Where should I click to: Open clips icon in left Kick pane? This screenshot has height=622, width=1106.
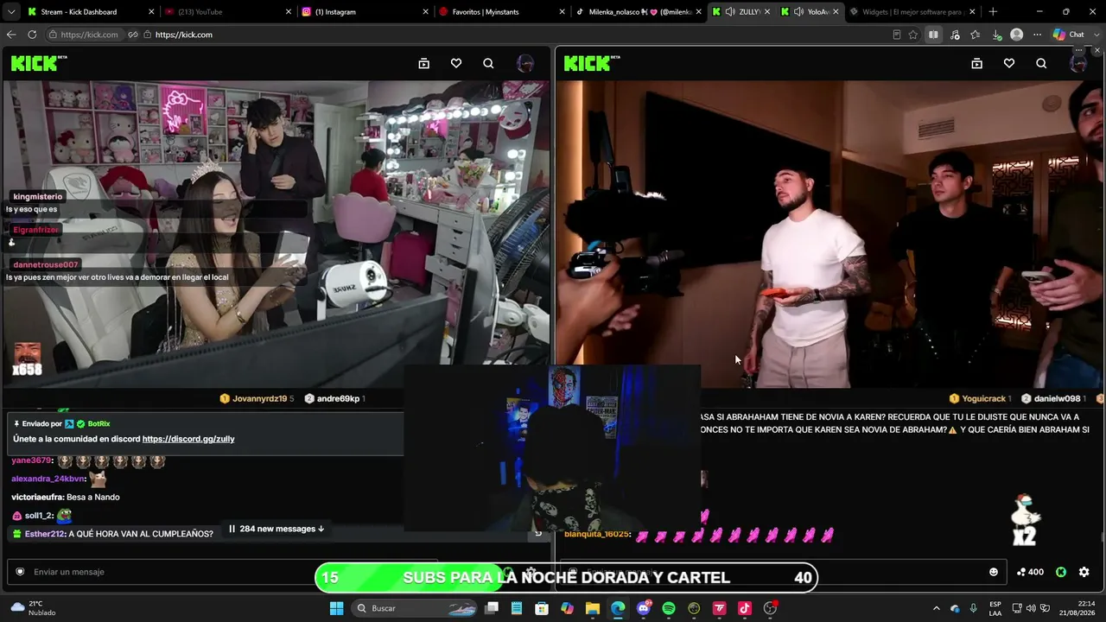tap(423, 63)
